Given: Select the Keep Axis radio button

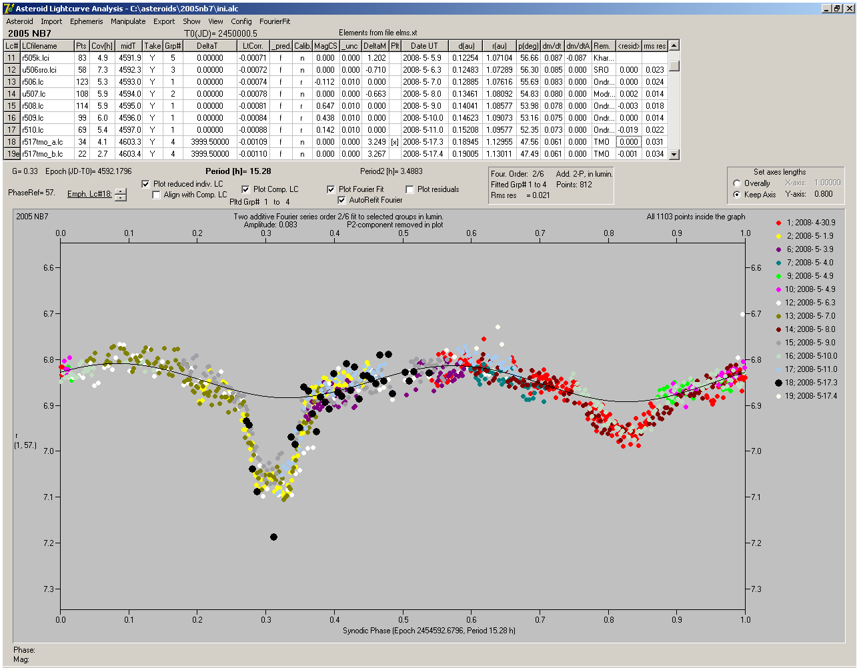Looking at the screenshot, I should point(737,195).
